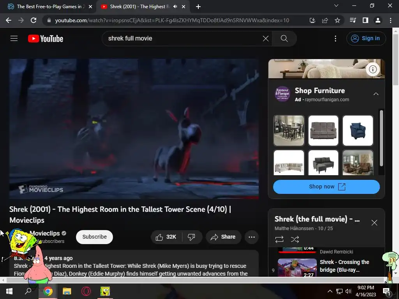This screenshot has height=299, width=399.
Task: Toggle loop playlist
Action: tap(279, 239)
